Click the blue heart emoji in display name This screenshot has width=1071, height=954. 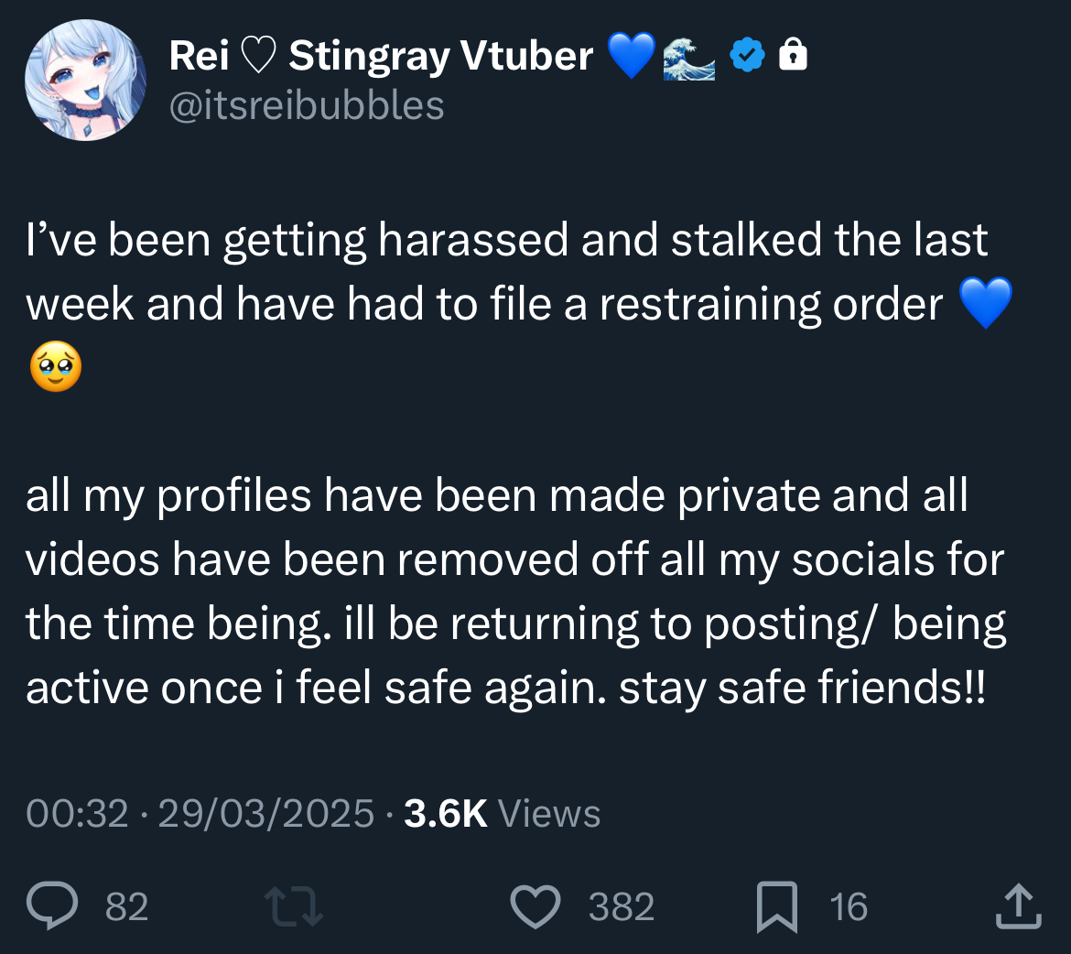click(631, 56)
